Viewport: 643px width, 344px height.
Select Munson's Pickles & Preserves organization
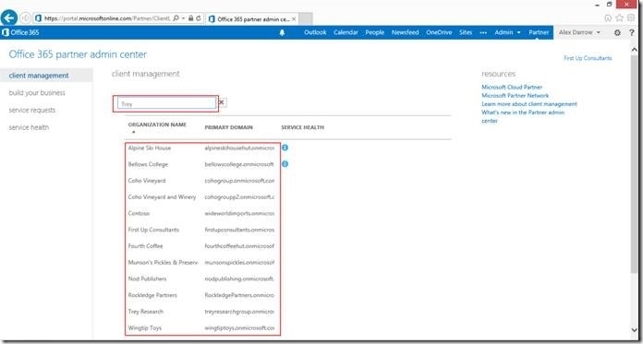coord(163,263)
